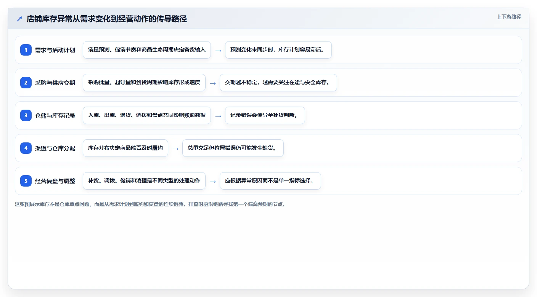Screen dimensions: 537x297
Task: Open the 入库、出库、退货 cause box
Action: click(147, 115)
